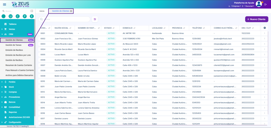Open the user profile avatar
The height and width of the screenshot is (128, 271).
(x=259, y=4)
